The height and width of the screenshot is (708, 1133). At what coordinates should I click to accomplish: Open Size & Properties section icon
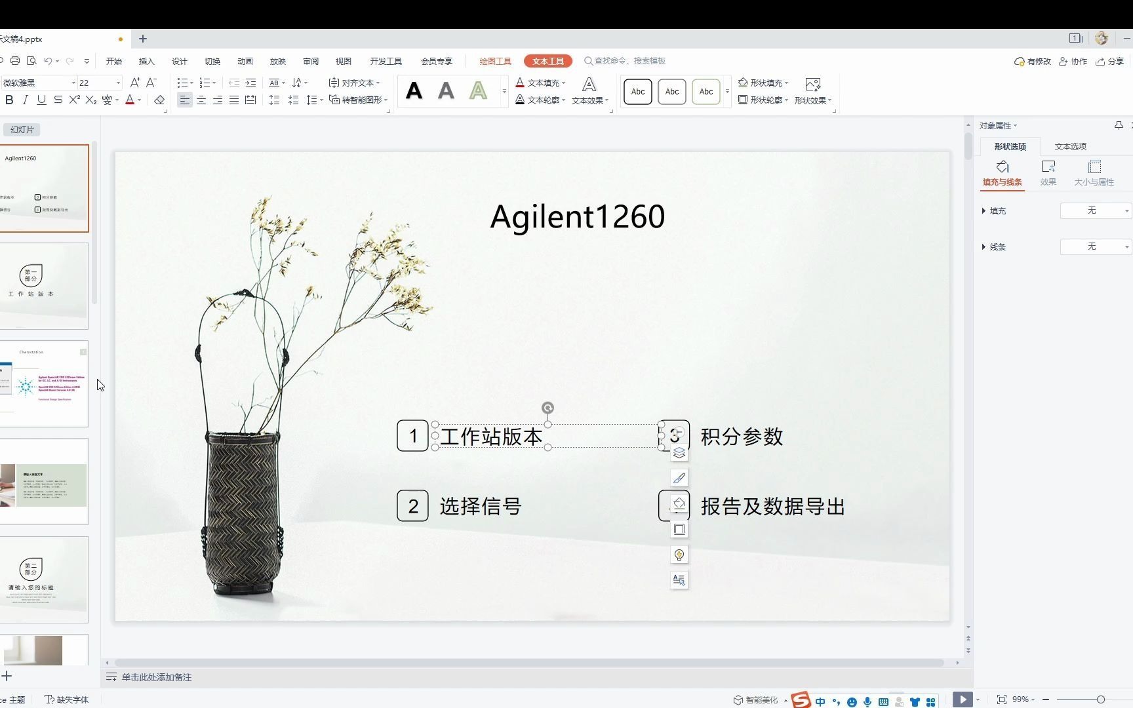click(x=1094, y=173)
